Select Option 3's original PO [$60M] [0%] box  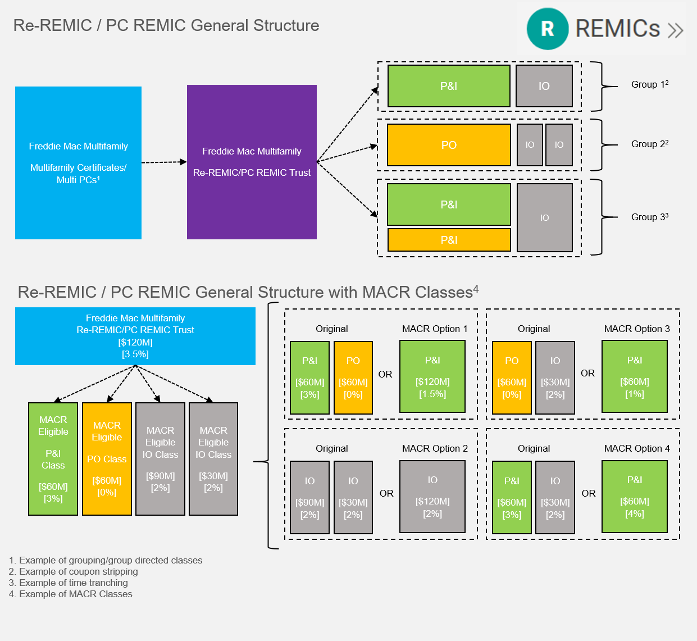(x=512, y=378)
